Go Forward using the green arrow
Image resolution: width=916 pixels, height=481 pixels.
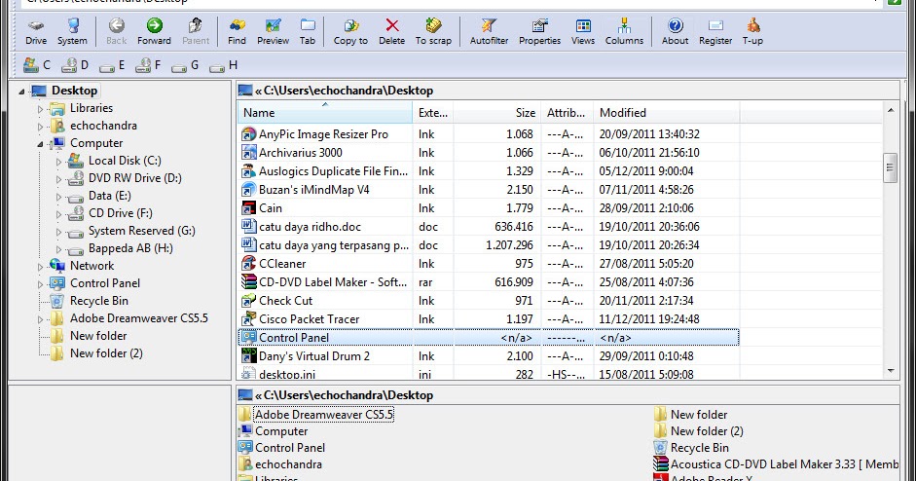click(154, 31)
